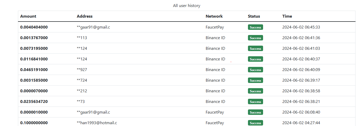Image resolution: width=361 pixels, height=126 pixels.
Task: Click the All user history heading
Action: (x=186, y=5)
